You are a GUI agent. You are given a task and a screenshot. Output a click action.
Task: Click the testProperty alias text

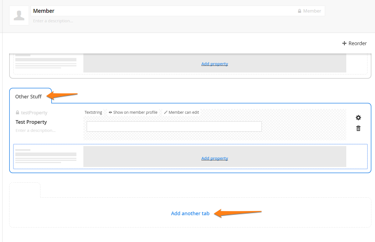(x=34, y=113)
